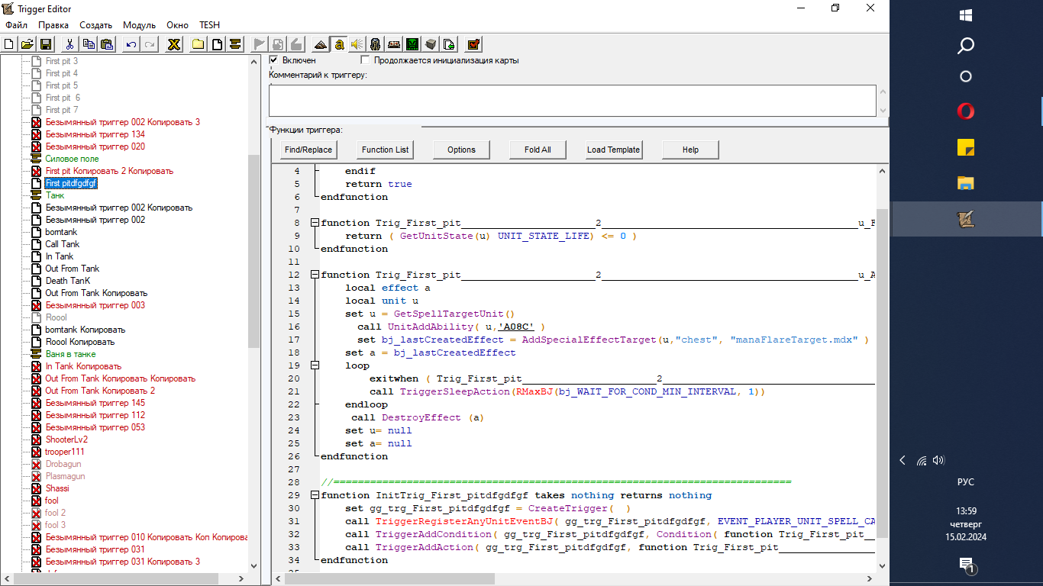Click the Find/Replace button
The height and width of the screenshot is (586, 1043).
tap(308, 150)
